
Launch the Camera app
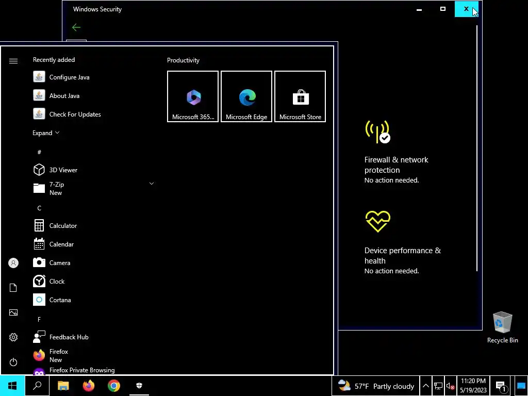[94, 262]
